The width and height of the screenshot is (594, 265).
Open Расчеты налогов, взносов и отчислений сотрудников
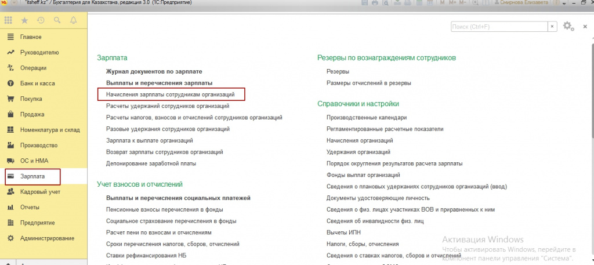click(x=194, y=117)
